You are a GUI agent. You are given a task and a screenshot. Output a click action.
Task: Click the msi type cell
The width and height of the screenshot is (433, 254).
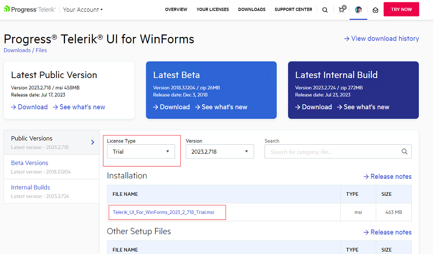[358, 212]
